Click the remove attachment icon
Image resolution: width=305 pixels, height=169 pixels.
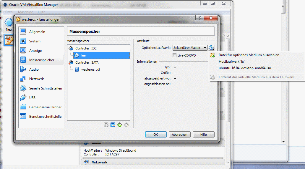[x=126, y=125]
